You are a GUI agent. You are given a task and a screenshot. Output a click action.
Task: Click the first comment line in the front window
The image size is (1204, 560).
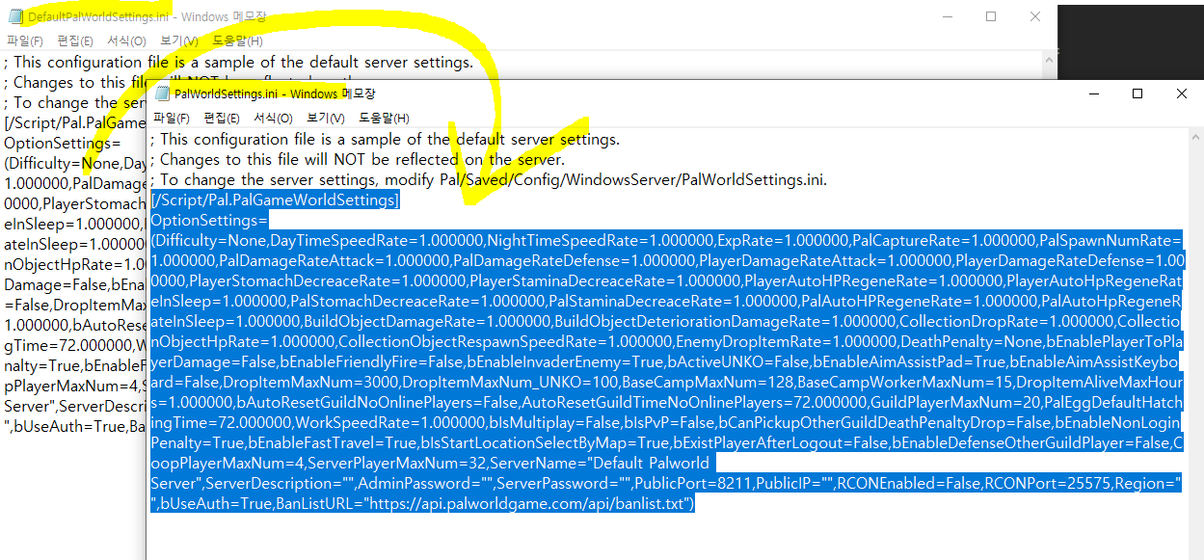click(x=386, y=139)
